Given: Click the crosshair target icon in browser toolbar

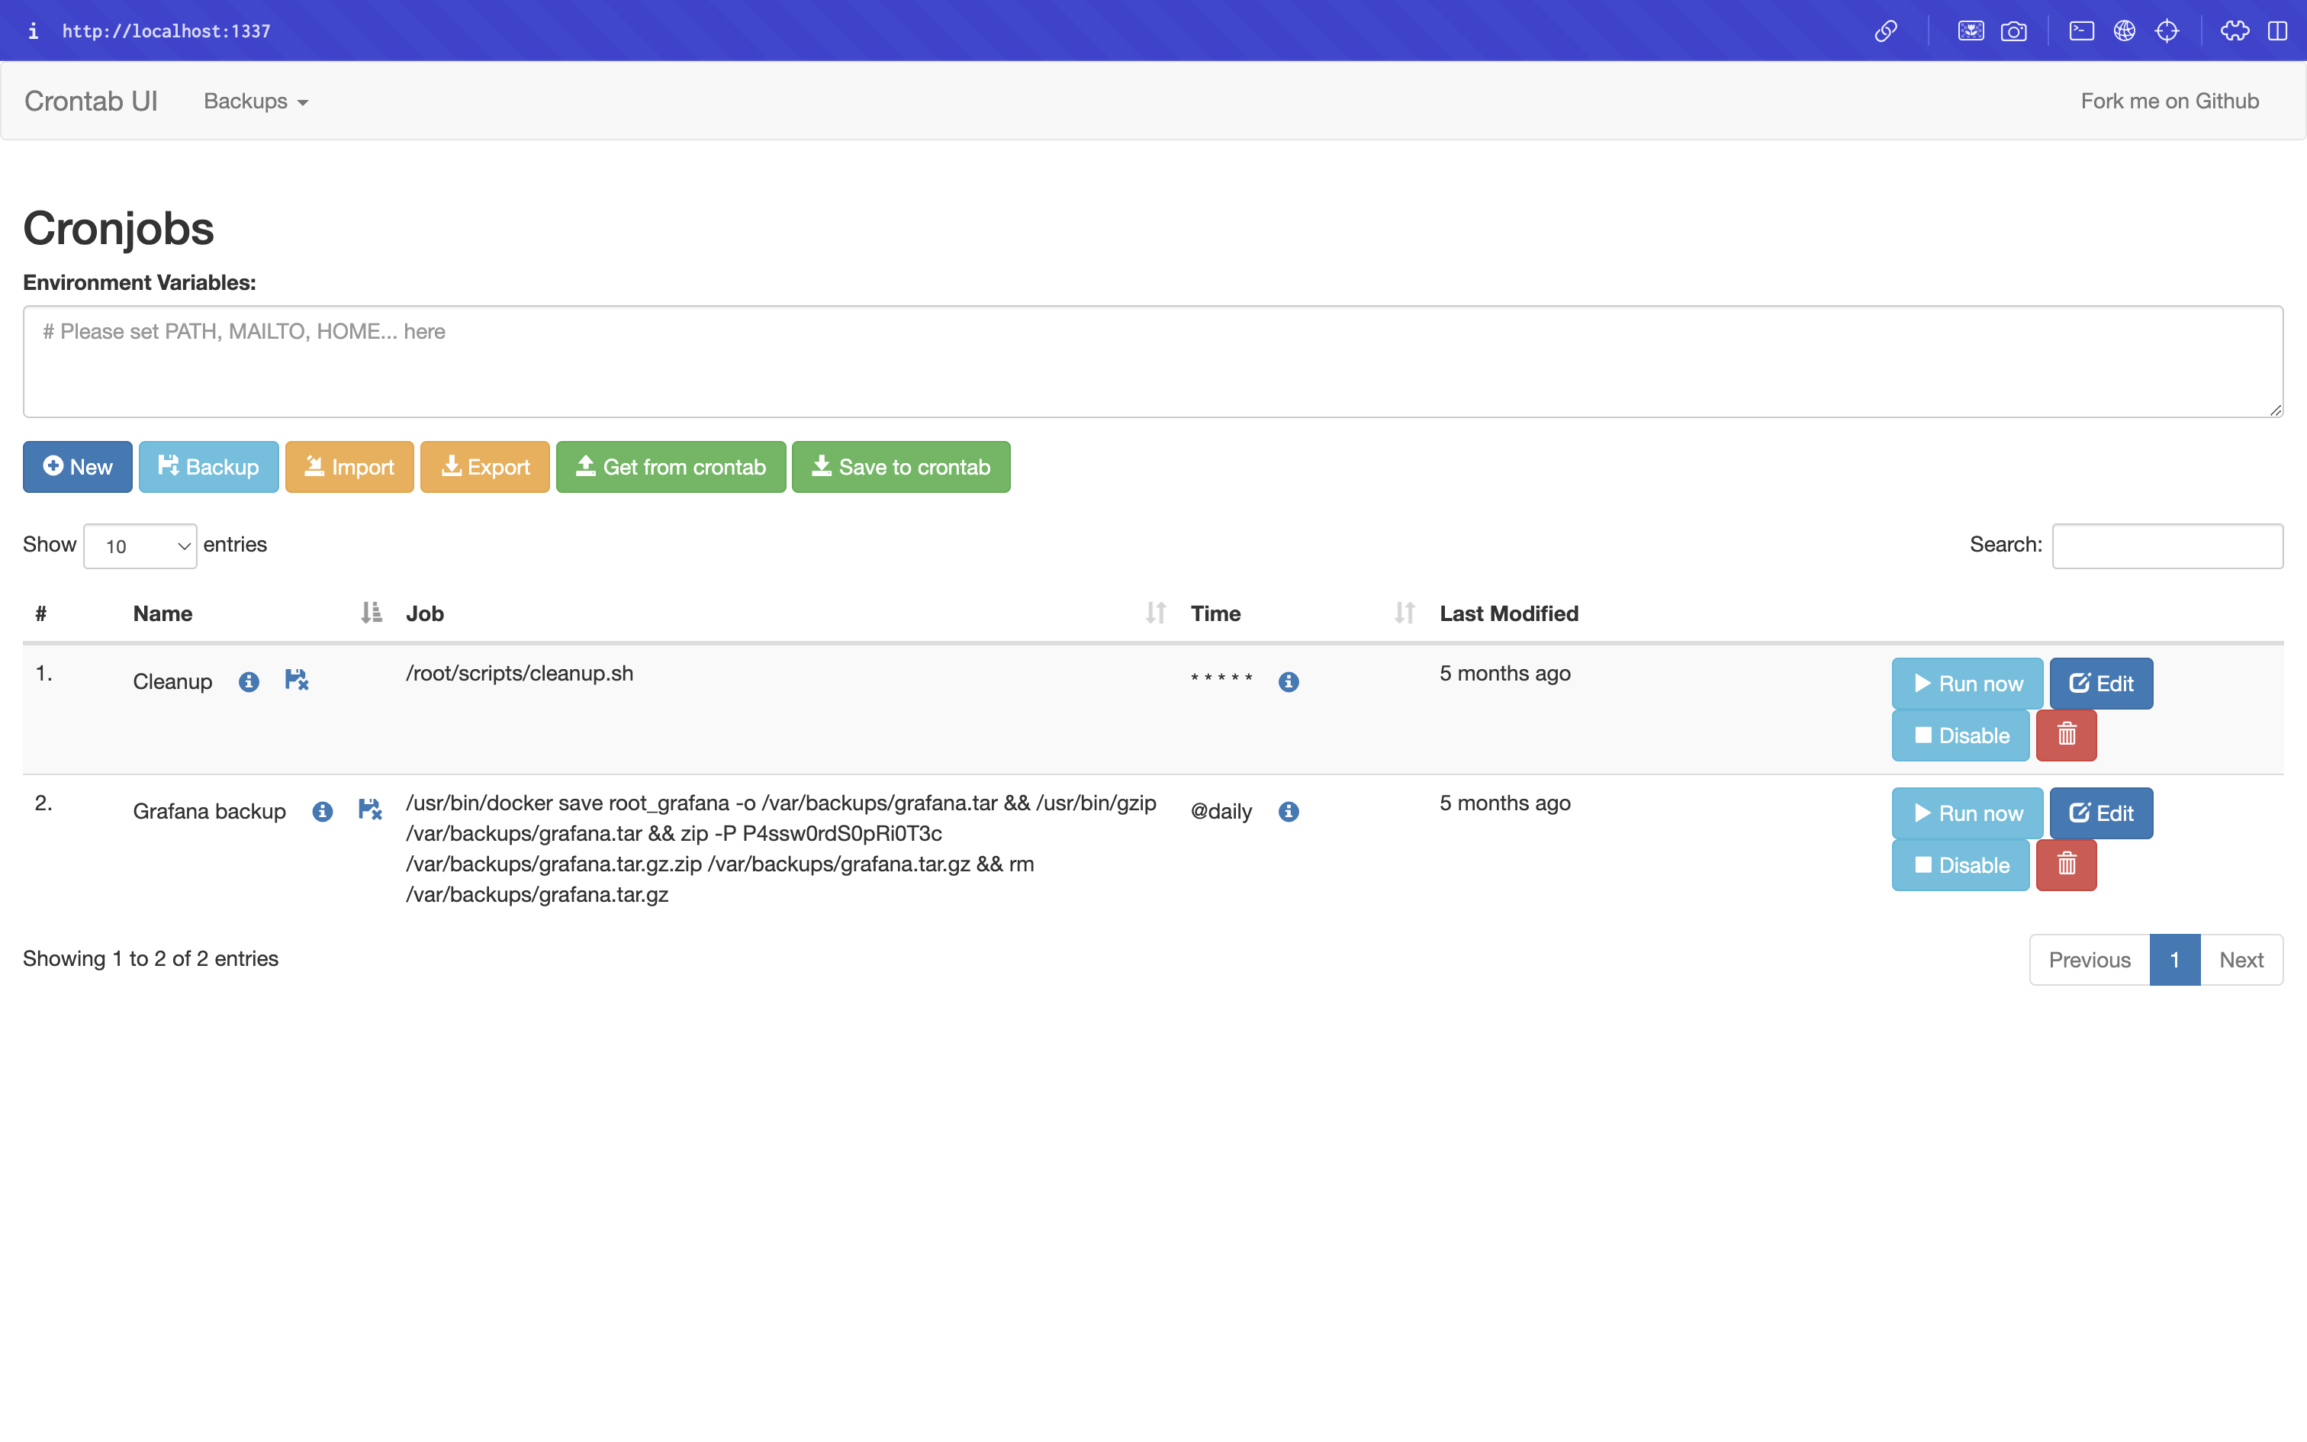Looking at the screenshot, I should pyautogui.click(x=2167, y=31).
